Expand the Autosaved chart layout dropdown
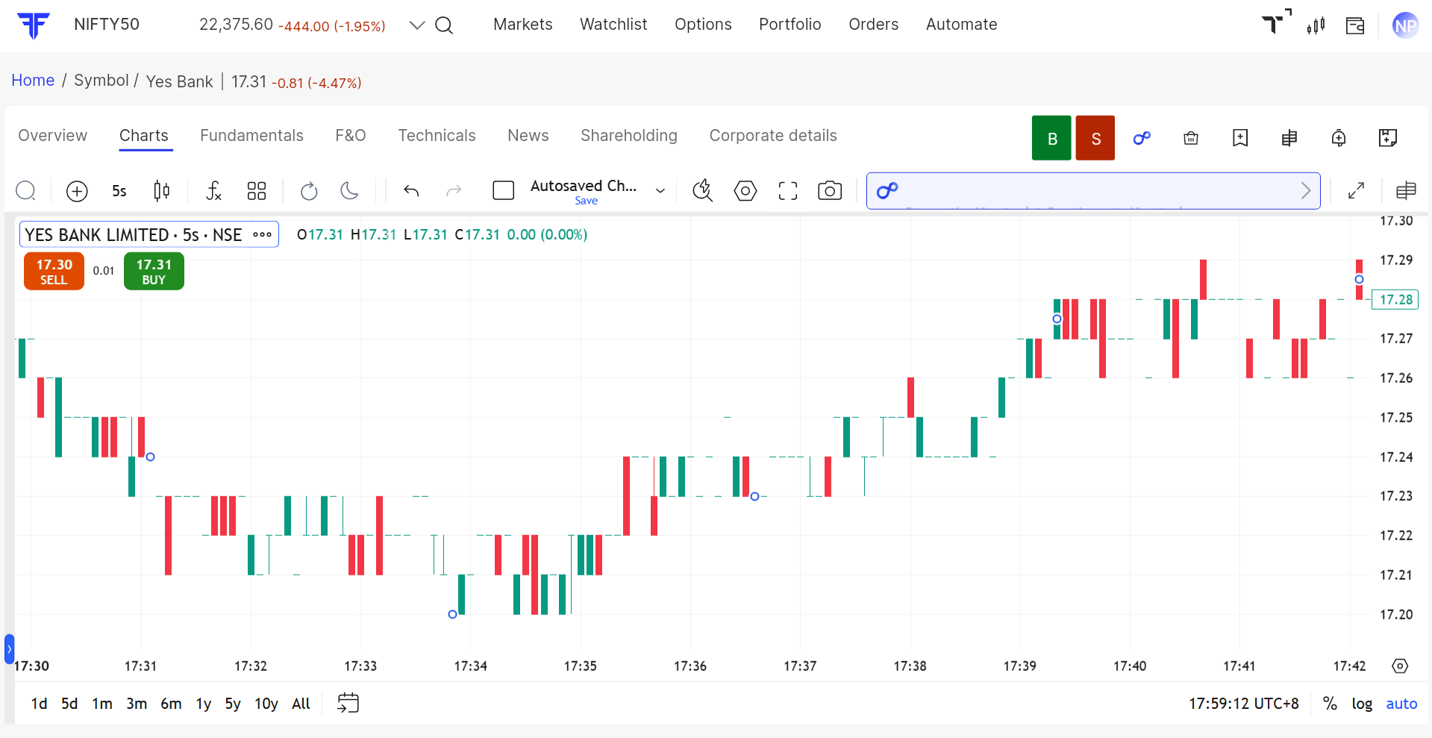 (x=660, y=191)
